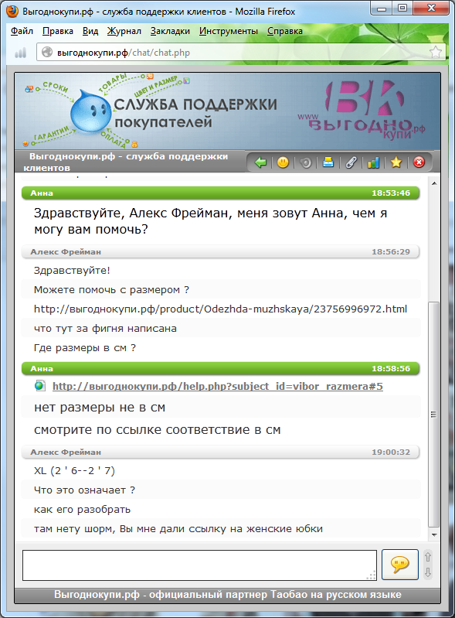Click the address bar URL field

[241, 53]
